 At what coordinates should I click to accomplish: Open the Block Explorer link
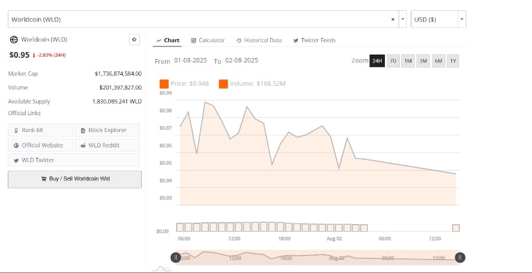pyautogui.click(x=107, y=130)
